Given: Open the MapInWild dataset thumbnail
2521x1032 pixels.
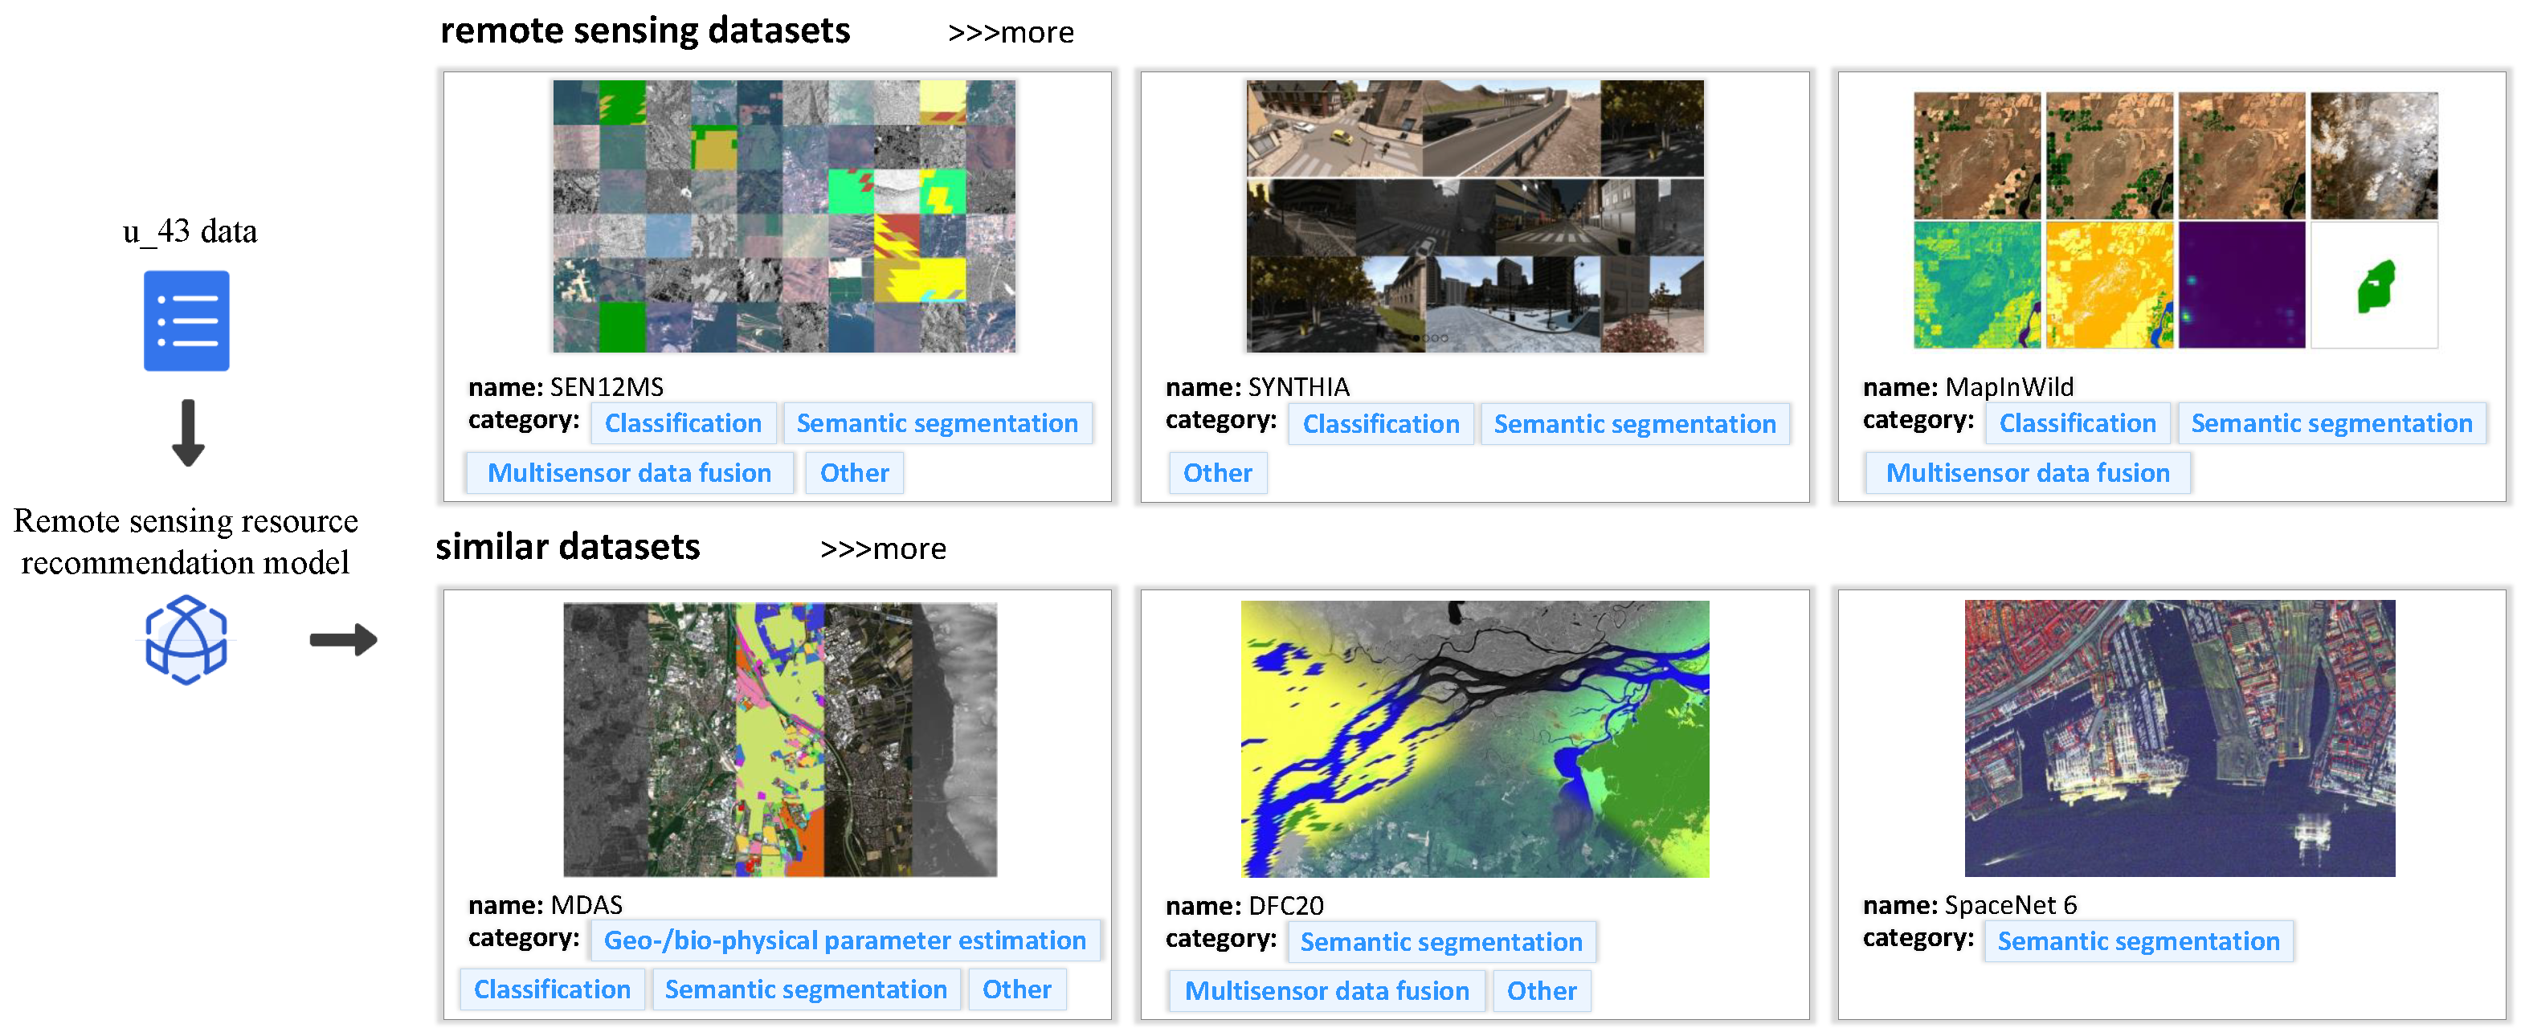Looking at the screenshot, I should tap(2175, 220).
